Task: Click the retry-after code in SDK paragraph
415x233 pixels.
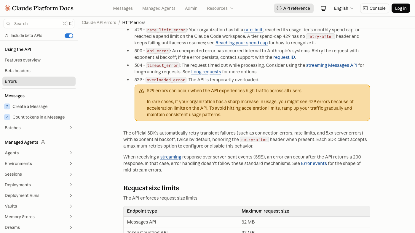Action: pyautogui.click(x=254, y=140)
